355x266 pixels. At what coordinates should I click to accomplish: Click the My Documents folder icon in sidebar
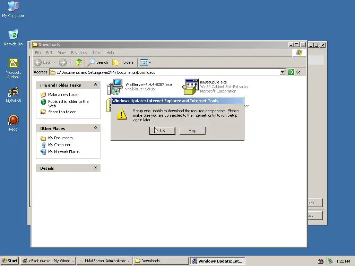(43, 138)
